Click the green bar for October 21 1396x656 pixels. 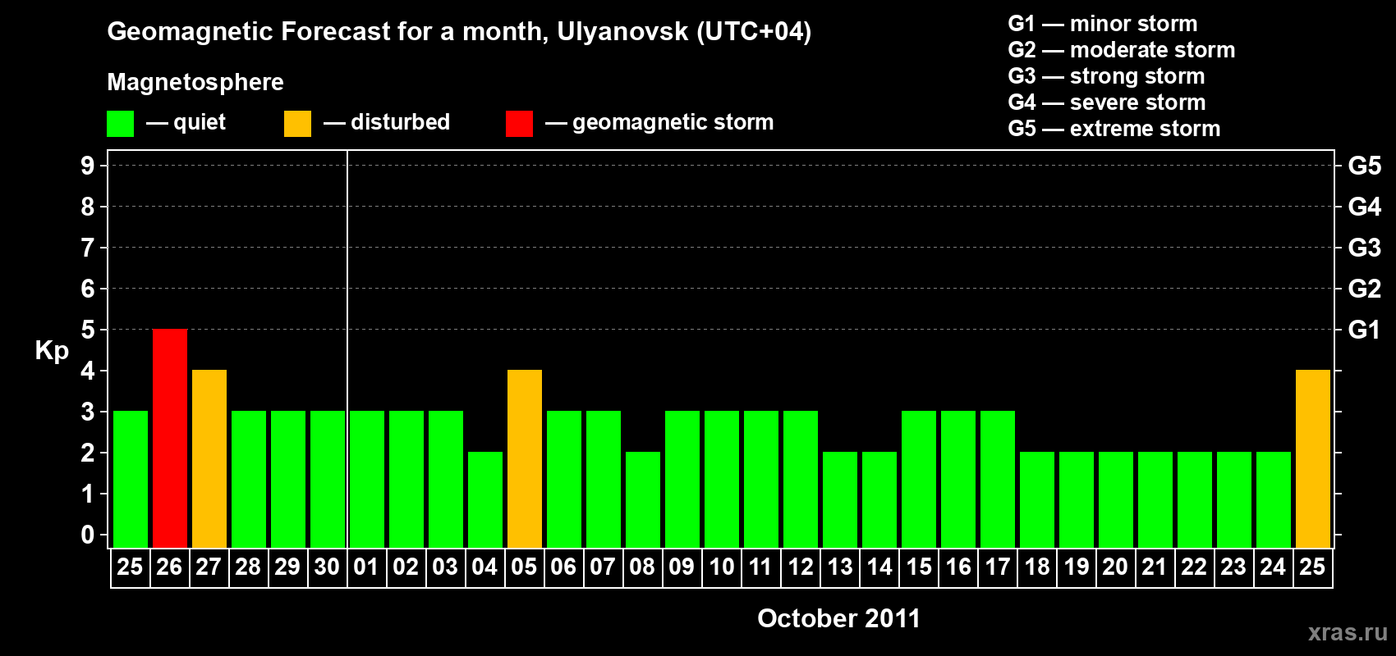pos(1155,499)
